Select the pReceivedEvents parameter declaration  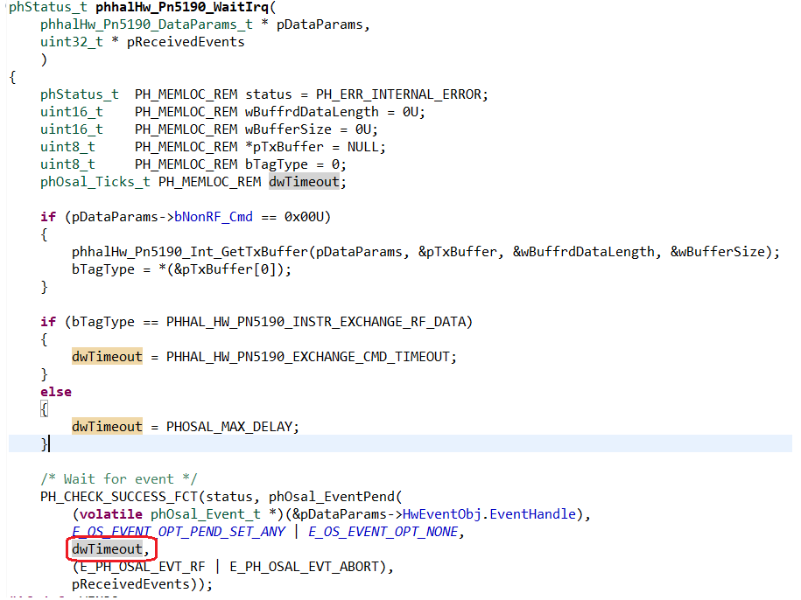click(x=186, y=41)
